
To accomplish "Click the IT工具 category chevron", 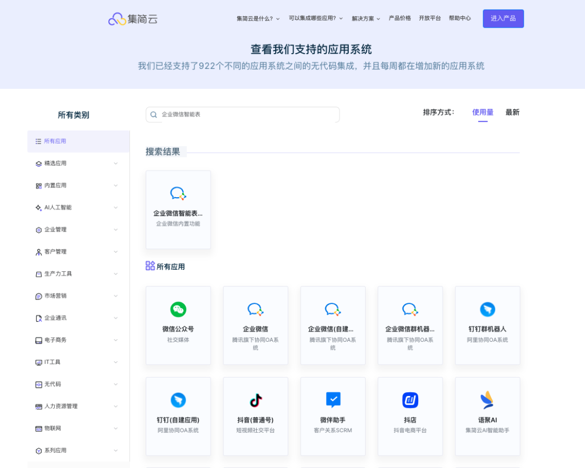I will click(x=116, y=362).
